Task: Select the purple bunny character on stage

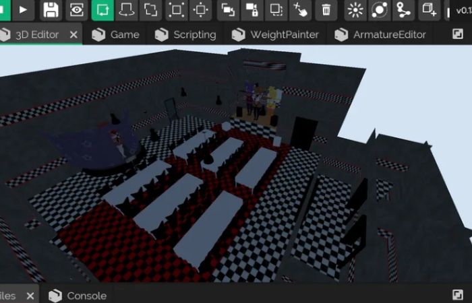Action: tap(249, 98)
